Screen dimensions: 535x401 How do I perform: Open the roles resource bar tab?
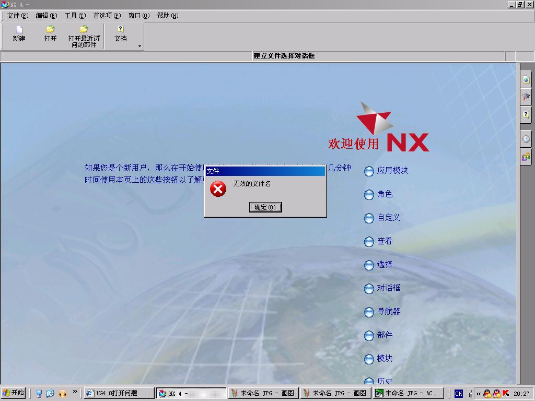[526, 157]
